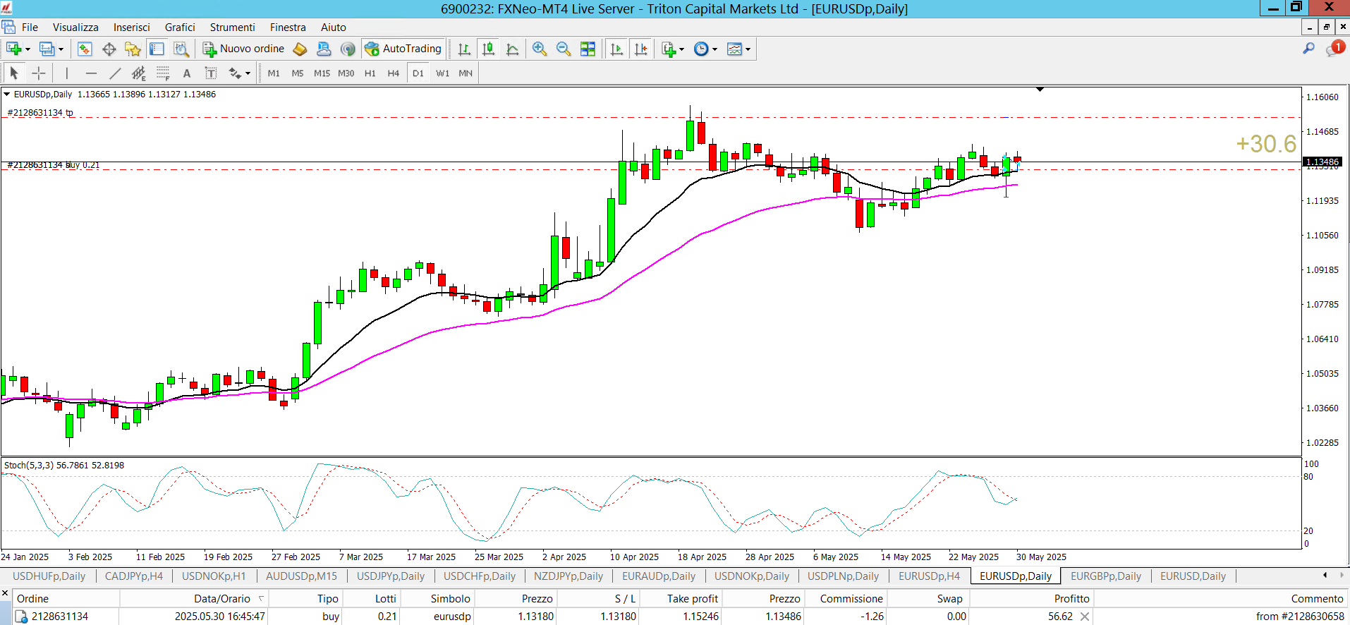Open the Grafici menu
This screenshot has width=1350, height=625.
pos(180,27)
